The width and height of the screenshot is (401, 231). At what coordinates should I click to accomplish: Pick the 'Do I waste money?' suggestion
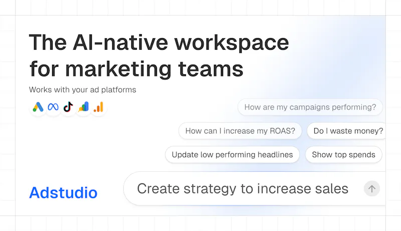pyautogui.click(x=346, y=131)
